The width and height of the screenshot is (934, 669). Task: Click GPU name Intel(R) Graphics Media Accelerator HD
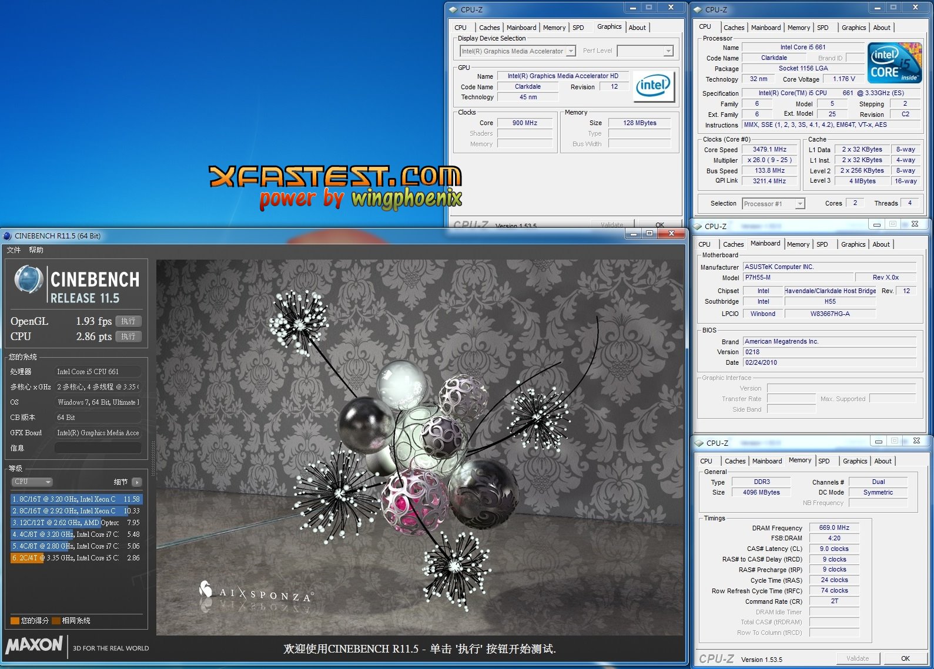[x=563, y=76]
